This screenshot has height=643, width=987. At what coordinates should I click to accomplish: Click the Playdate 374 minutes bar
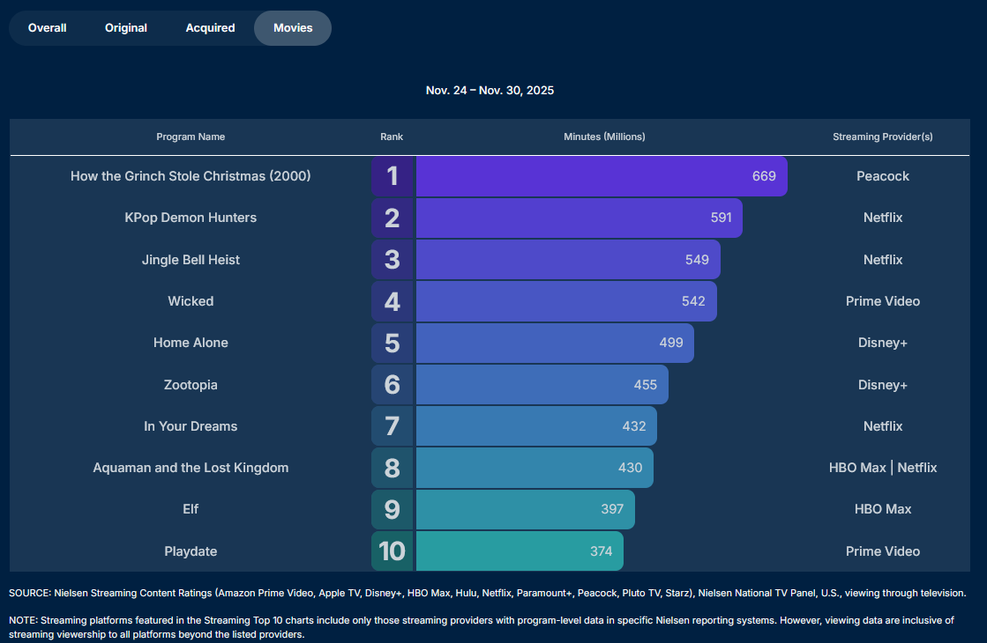pos(519,551)
